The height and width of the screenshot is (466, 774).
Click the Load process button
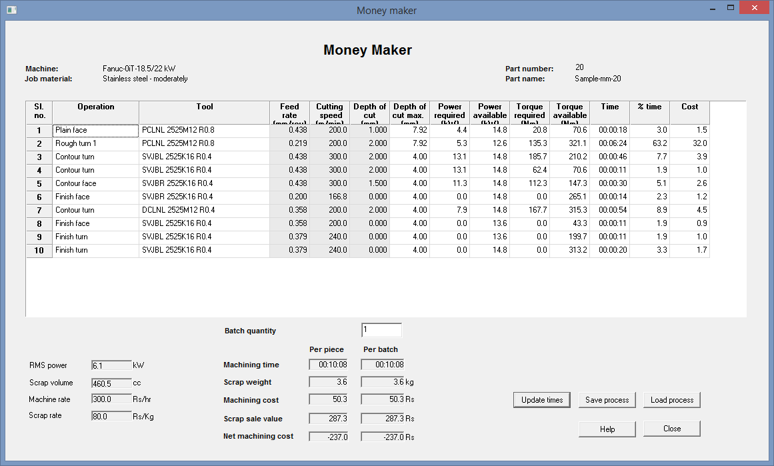point(672,400)
